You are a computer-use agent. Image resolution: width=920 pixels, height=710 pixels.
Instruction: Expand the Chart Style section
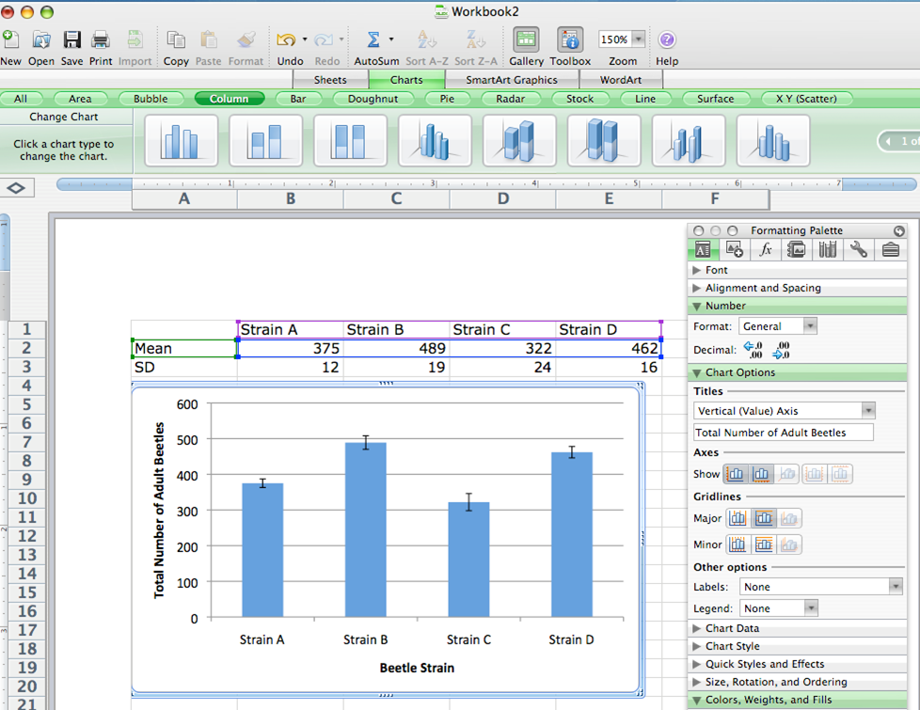point(732,646)
